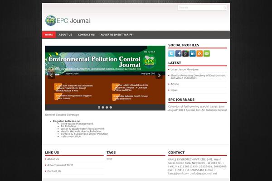Click 'Solid Waste Management' list item
The height and width of the screenshot is (181, 272).
(x=77, y=124)
